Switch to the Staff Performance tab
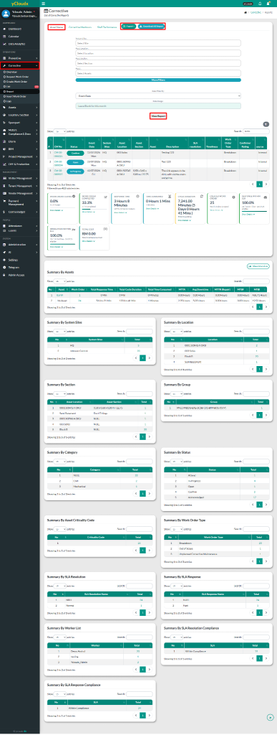Screen dimensions: 277x735 (x=107, y=27)
